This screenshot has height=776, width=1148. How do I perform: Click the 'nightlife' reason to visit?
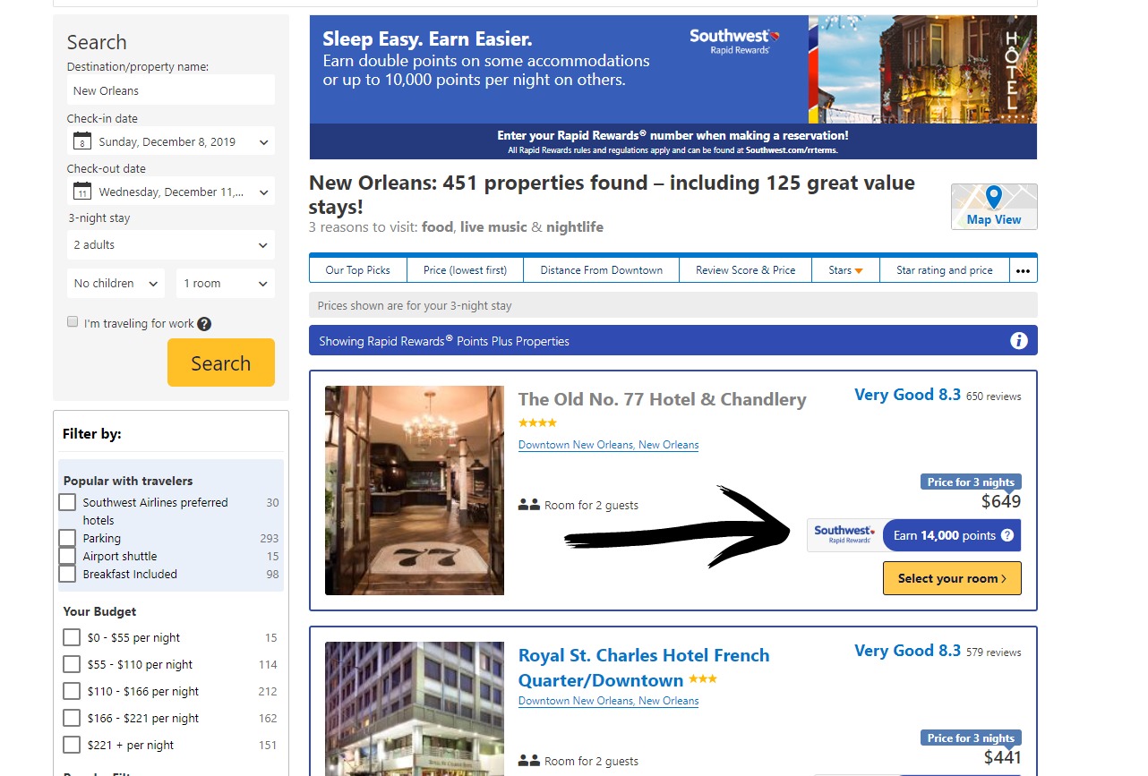point(575,227)
